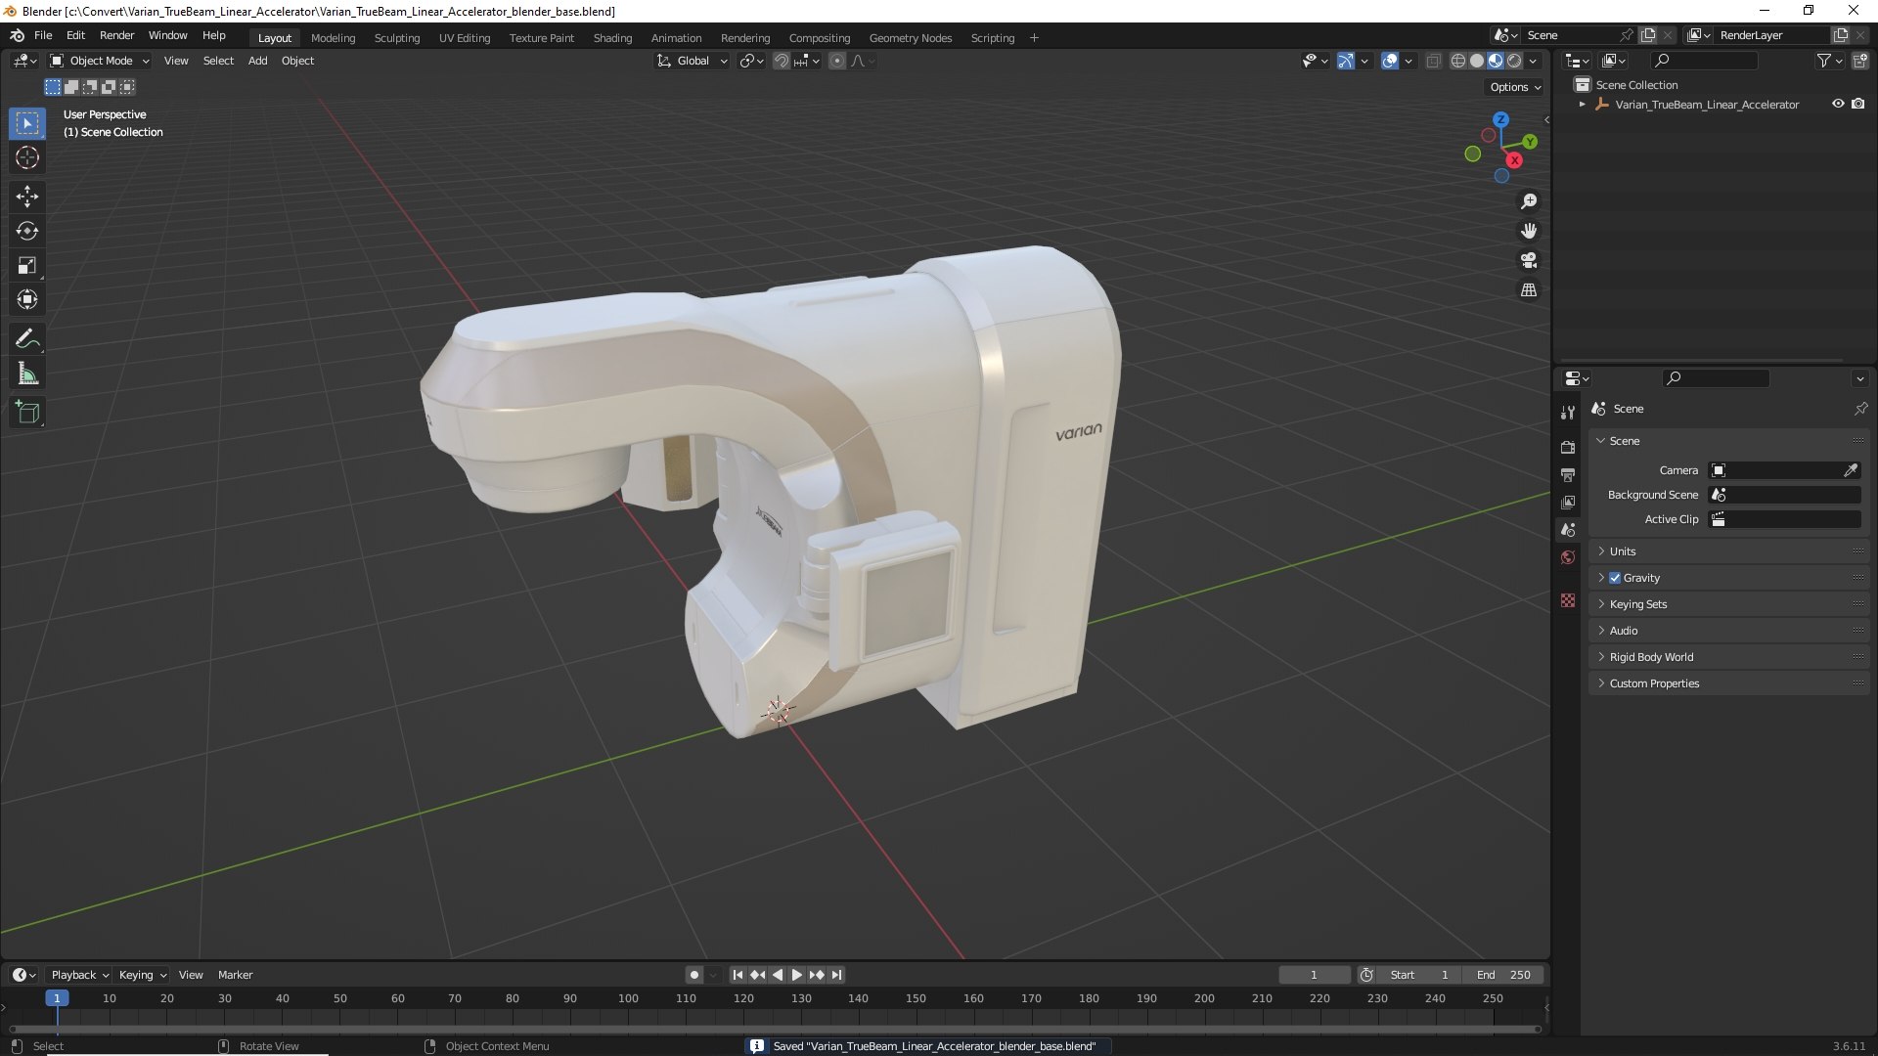Image resolution: width=1878 pixels, height=1056 pixels.
Task: Click frame 100 on the timeline
Action: [628, 998]
